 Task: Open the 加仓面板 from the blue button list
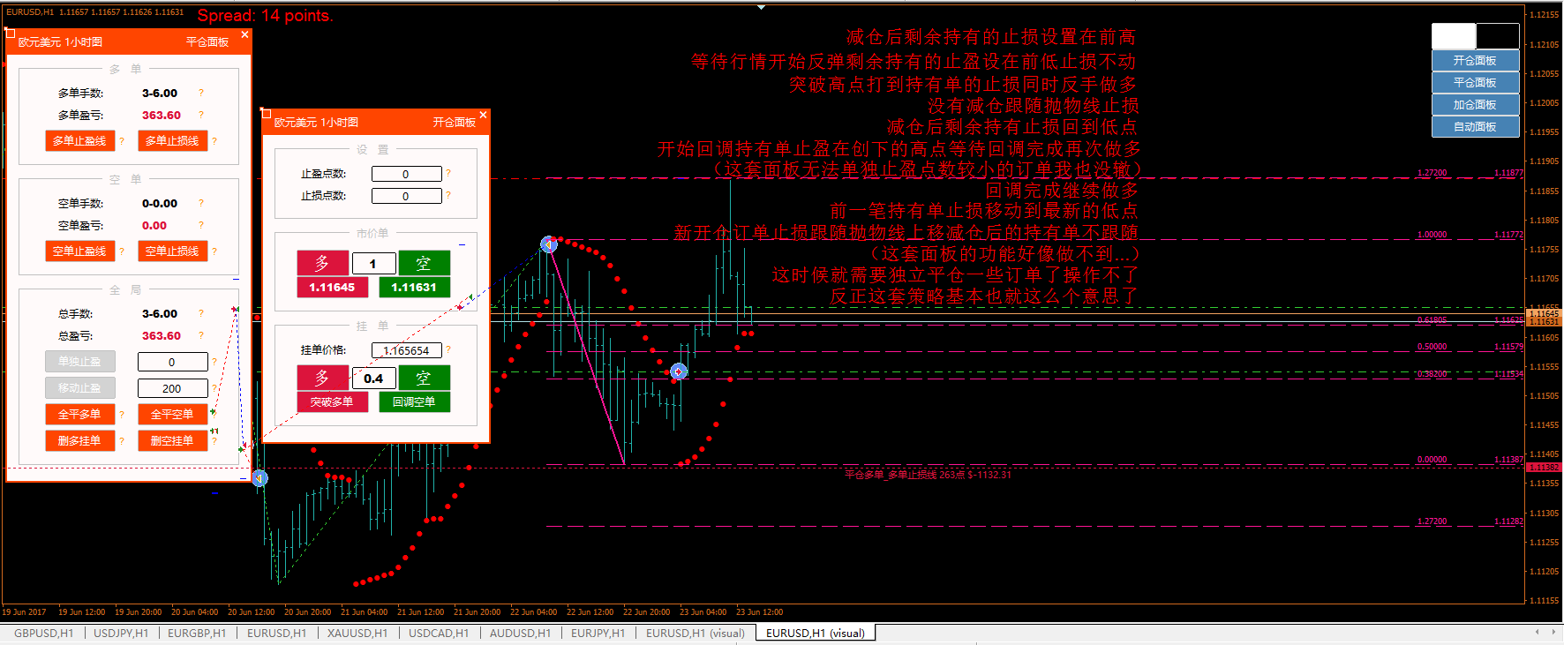coord(1475,104)
